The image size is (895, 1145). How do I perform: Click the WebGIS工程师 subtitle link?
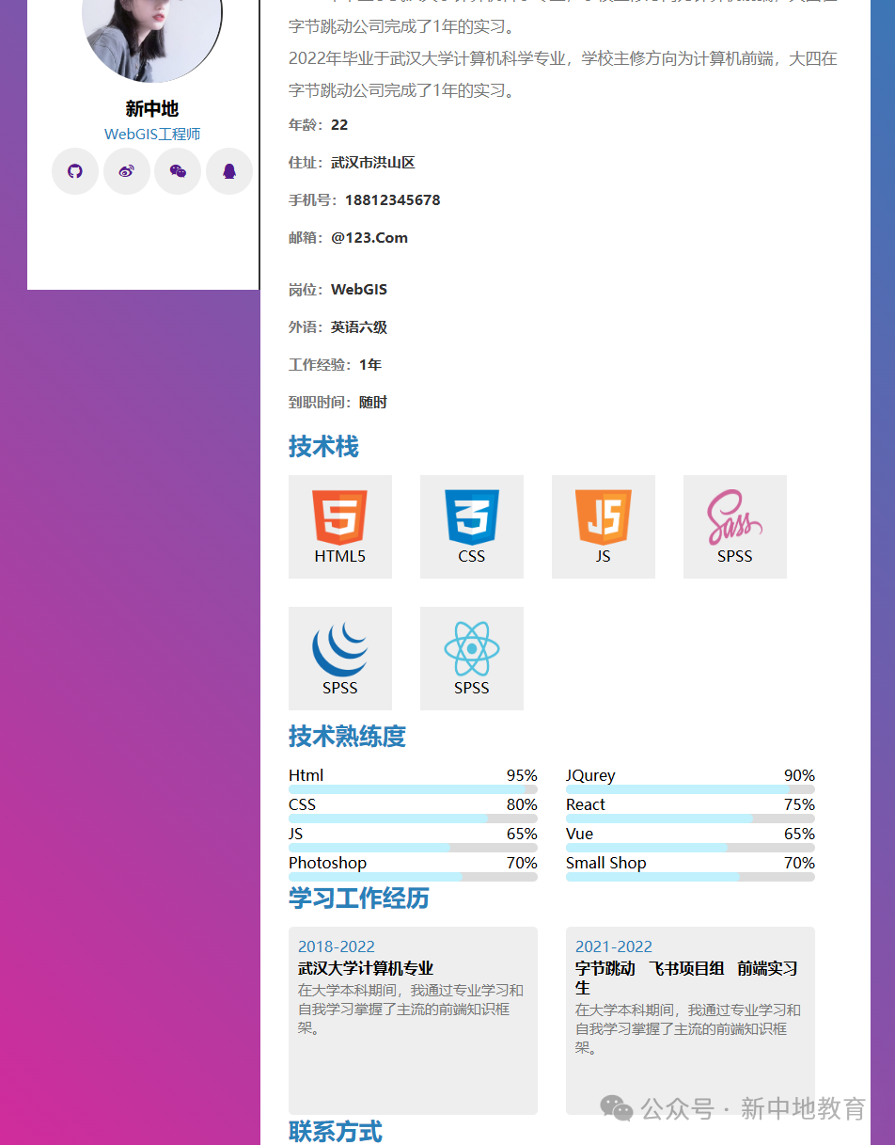151,134
